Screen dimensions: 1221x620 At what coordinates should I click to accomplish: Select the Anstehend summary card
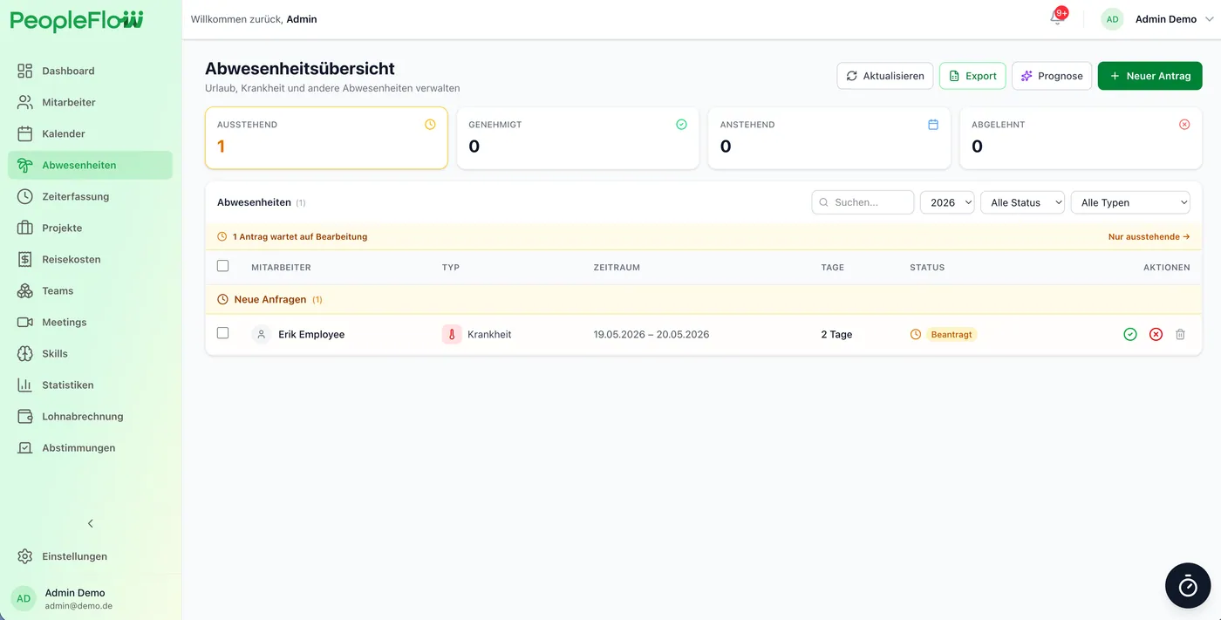829,138
